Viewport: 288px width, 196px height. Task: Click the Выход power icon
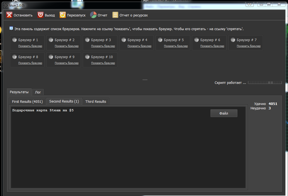pos(41,15)
